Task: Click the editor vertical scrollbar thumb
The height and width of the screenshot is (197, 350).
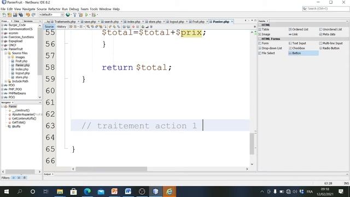Action: tap(252, 143)
